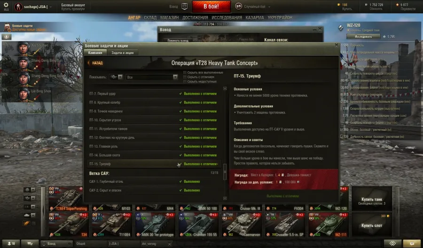
Task: Check the Скрыть недоступные option
Action: [x=185, y=82]
